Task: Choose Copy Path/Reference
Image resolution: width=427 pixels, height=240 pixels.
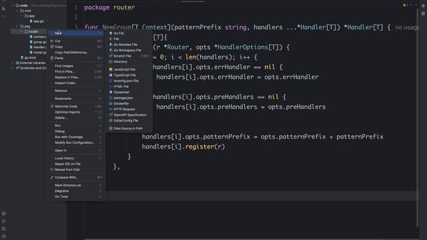Action: pyautogui.click(x=76, y=53)
